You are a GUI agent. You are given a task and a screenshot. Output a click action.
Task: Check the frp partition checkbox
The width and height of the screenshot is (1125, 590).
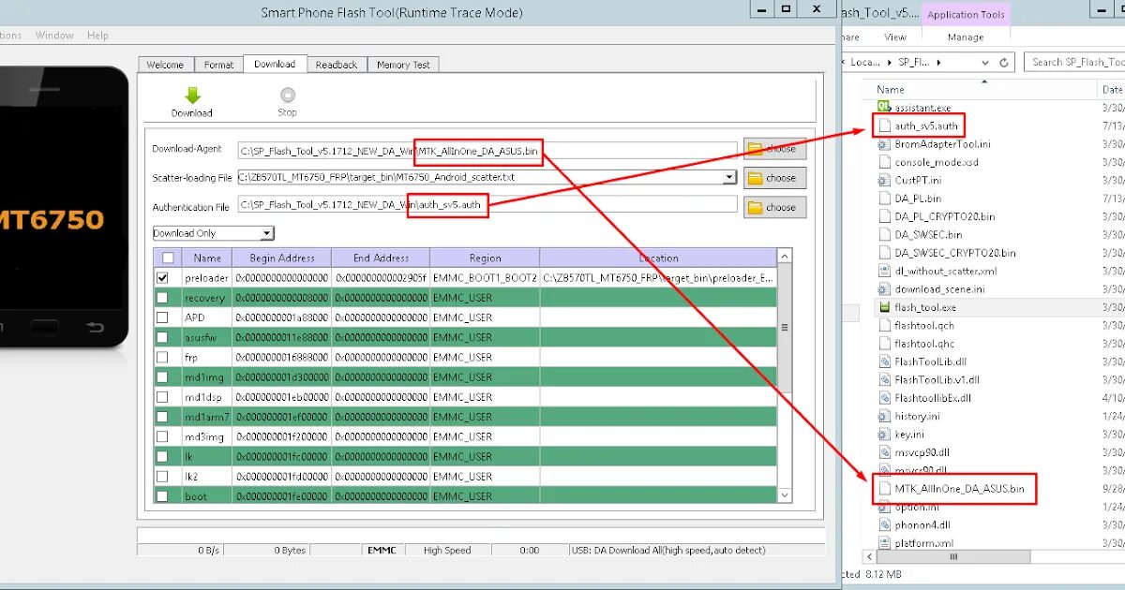[163, 357]
